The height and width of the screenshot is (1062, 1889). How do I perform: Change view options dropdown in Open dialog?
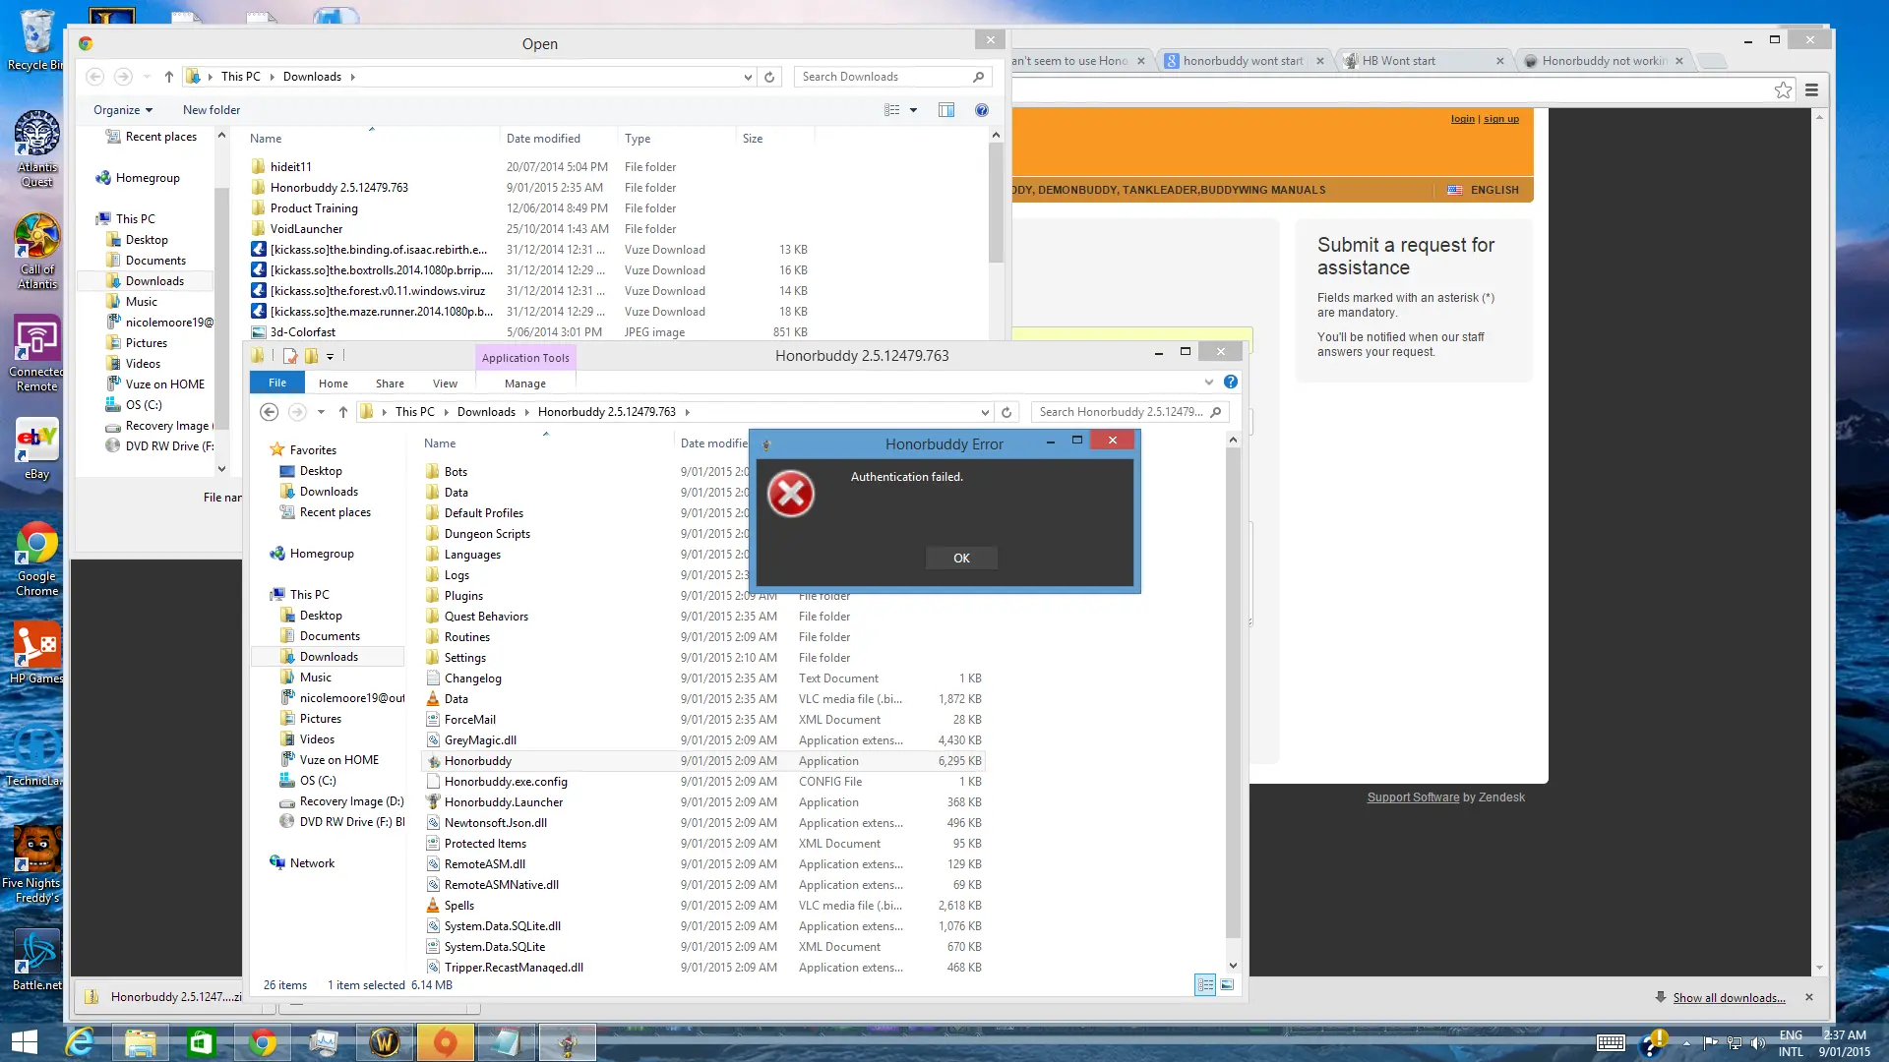(913, 110)
